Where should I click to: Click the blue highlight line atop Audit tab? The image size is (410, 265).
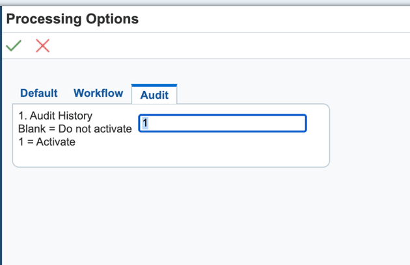pyautogui.click(x=154, y=85)
